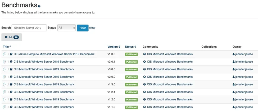Sort the table by Version column
This screenshot has width=258, height=111.
(x=114, y=47)
